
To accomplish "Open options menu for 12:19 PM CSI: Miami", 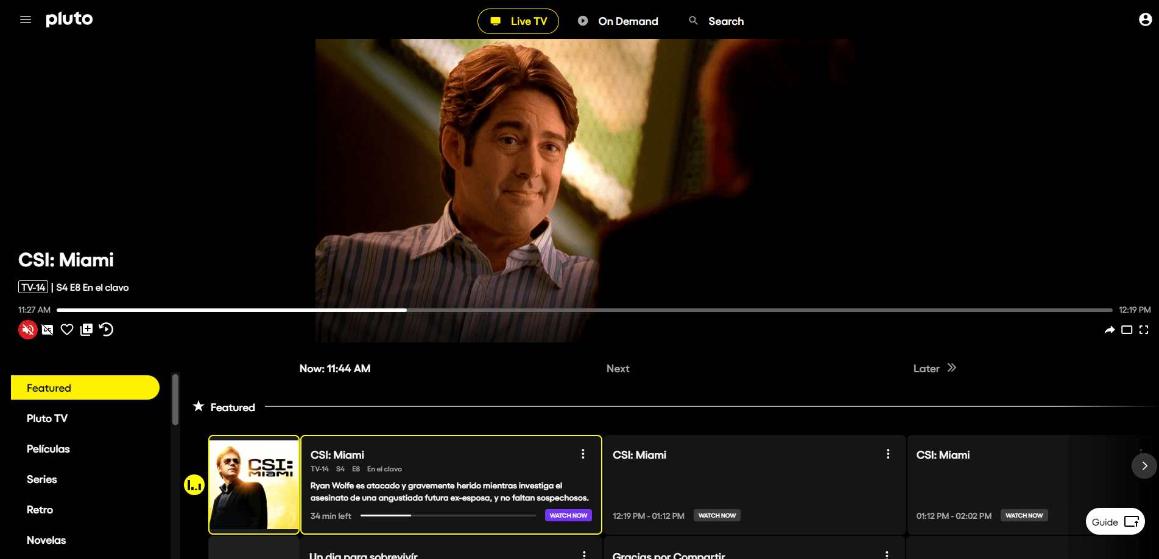I will coord(888,454).
